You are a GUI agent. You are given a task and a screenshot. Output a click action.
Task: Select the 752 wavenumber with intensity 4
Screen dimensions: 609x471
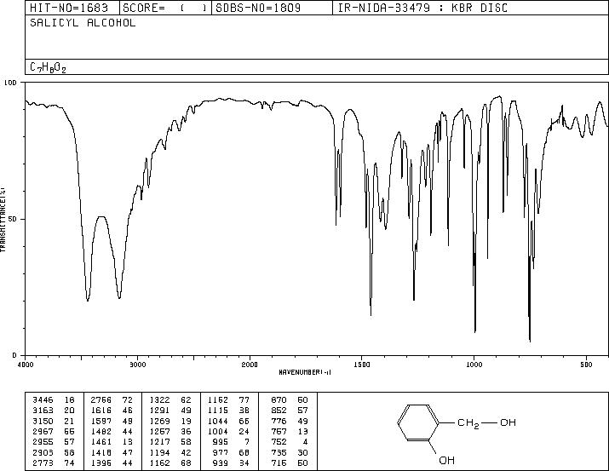coord(279,442)
